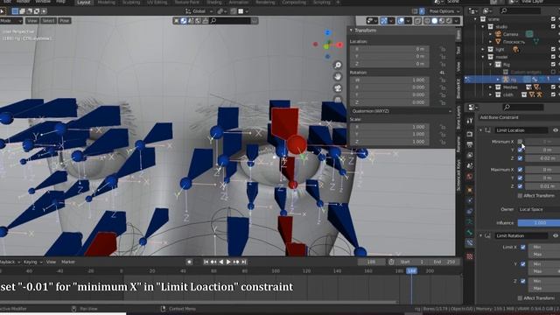This screenshot has width=560, height=315.
Task: Click the Limit Location constraint name field
Action: [521, 130]
